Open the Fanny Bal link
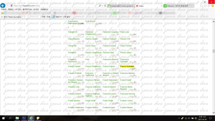This screenshot has width=215, height=121. pos(72,46)
